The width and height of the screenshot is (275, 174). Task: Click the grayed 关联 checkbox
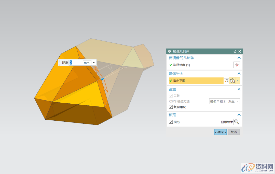[171, 96]
